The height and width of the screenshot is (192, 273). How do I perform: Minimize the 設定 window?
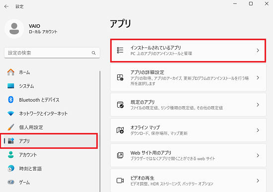coord(235,3)
